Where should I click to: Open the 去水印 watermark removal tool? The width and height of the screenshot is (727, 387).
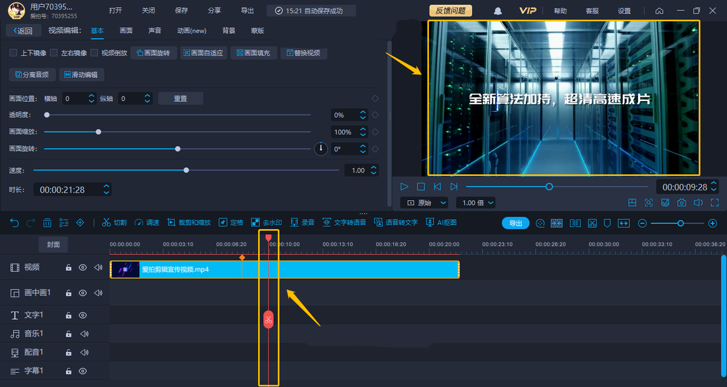point(267,223)
